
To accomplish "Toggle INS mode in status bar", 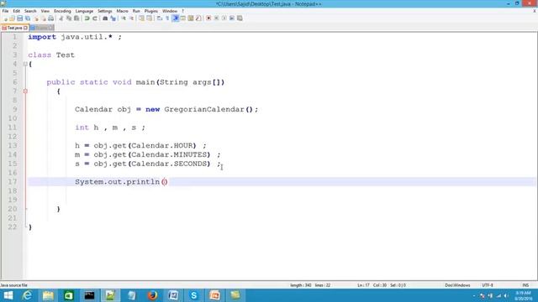I will [525, 285].
